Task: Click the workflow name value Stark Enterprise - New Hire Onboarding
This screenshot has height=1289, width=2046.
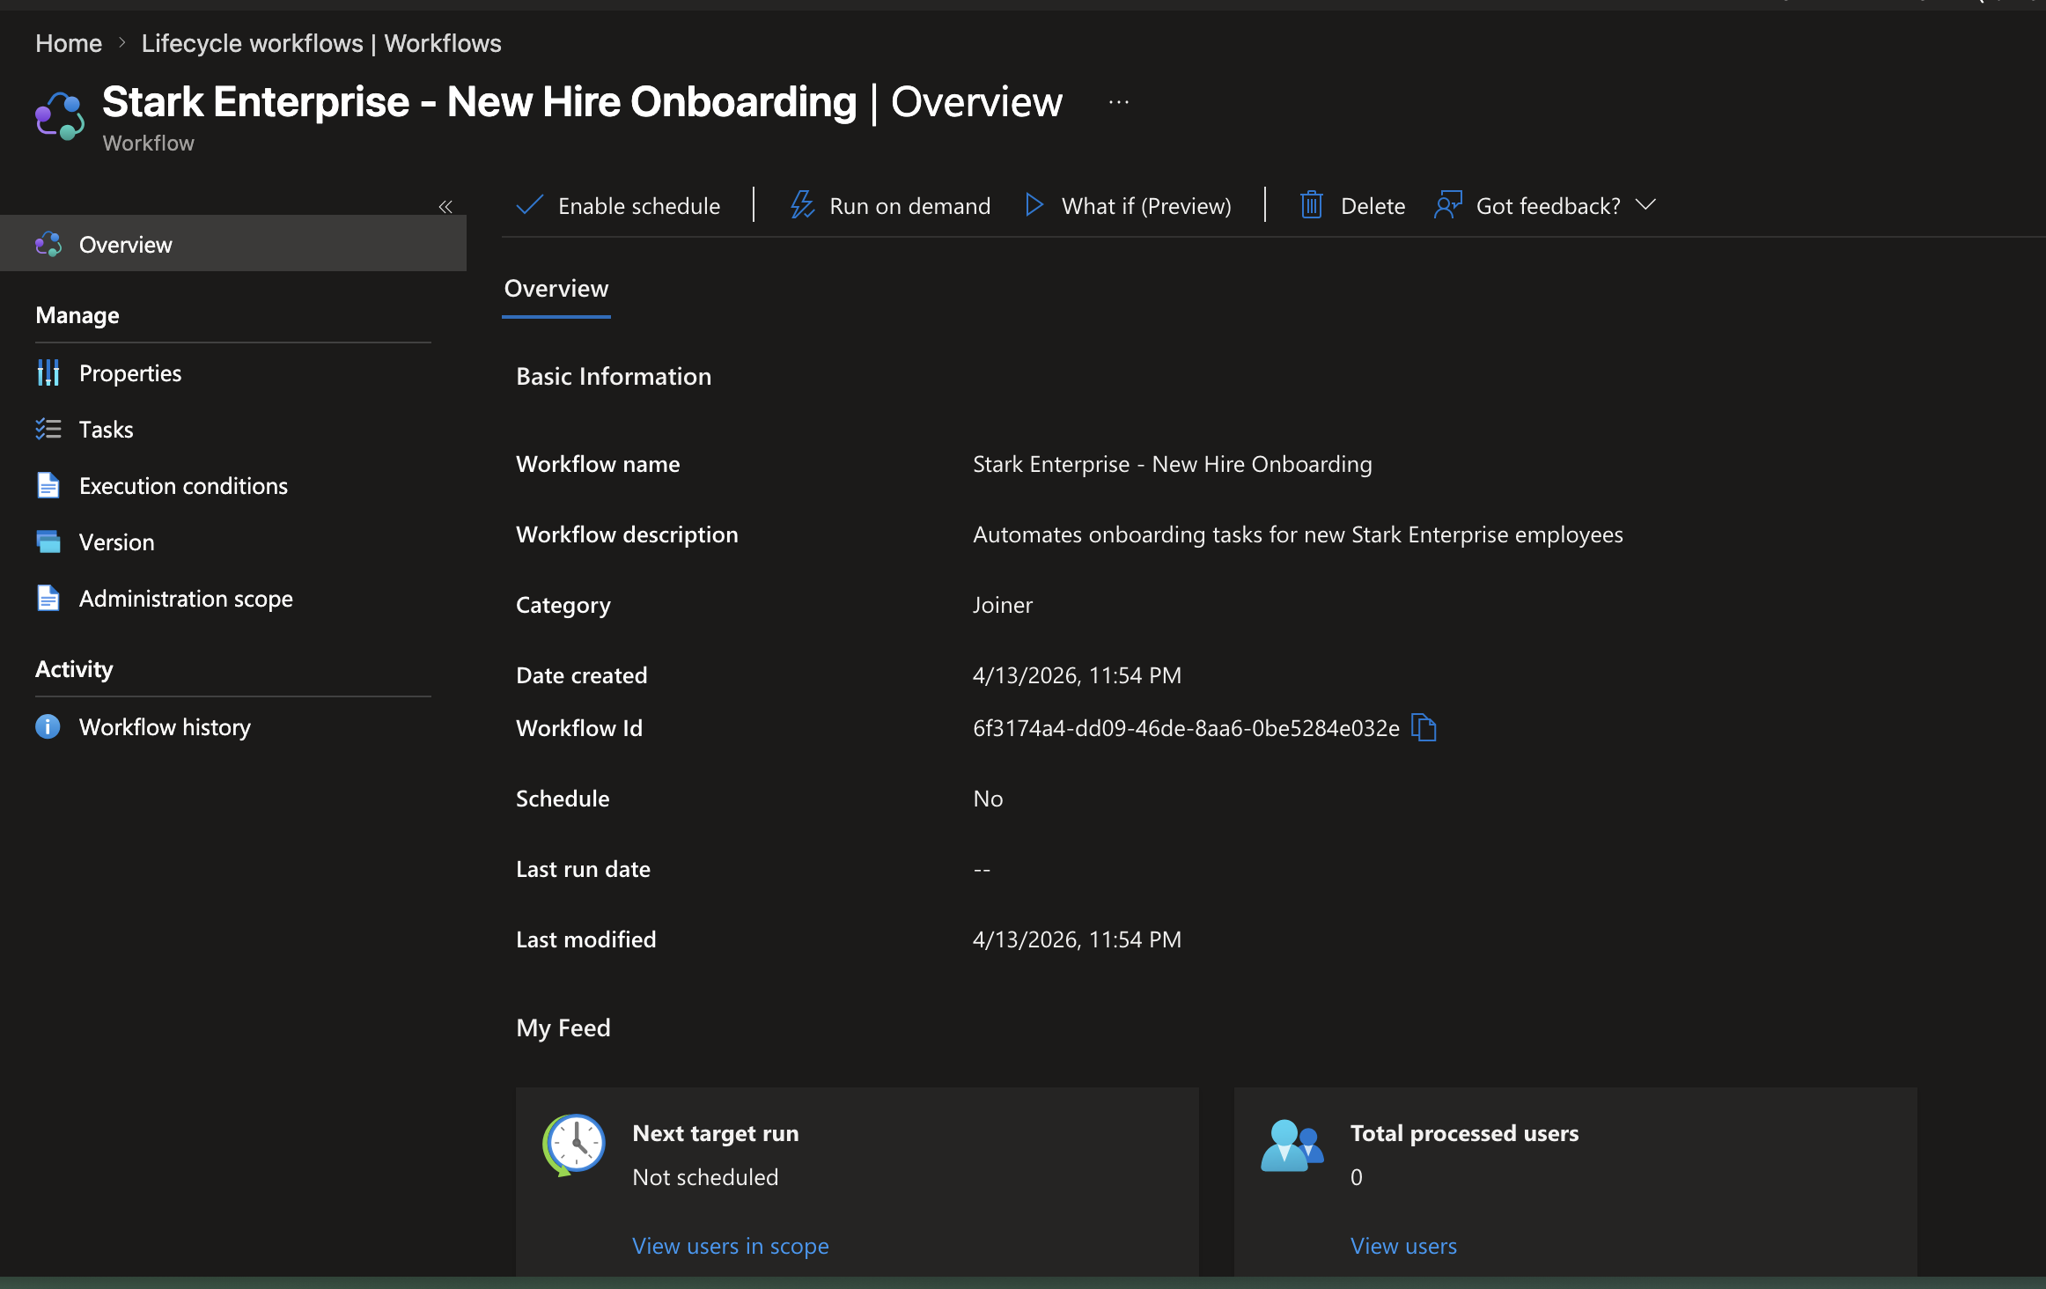Action: point(1172,464)
